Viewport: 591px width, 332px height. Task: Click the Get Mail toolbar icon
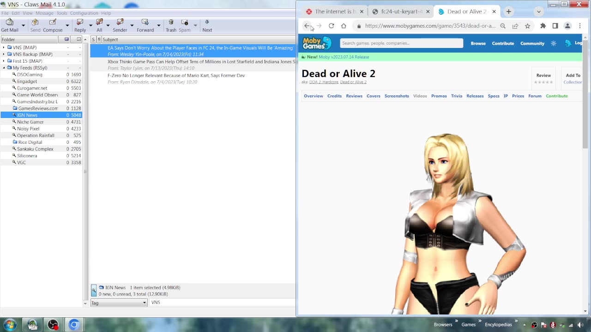point(10,22)
